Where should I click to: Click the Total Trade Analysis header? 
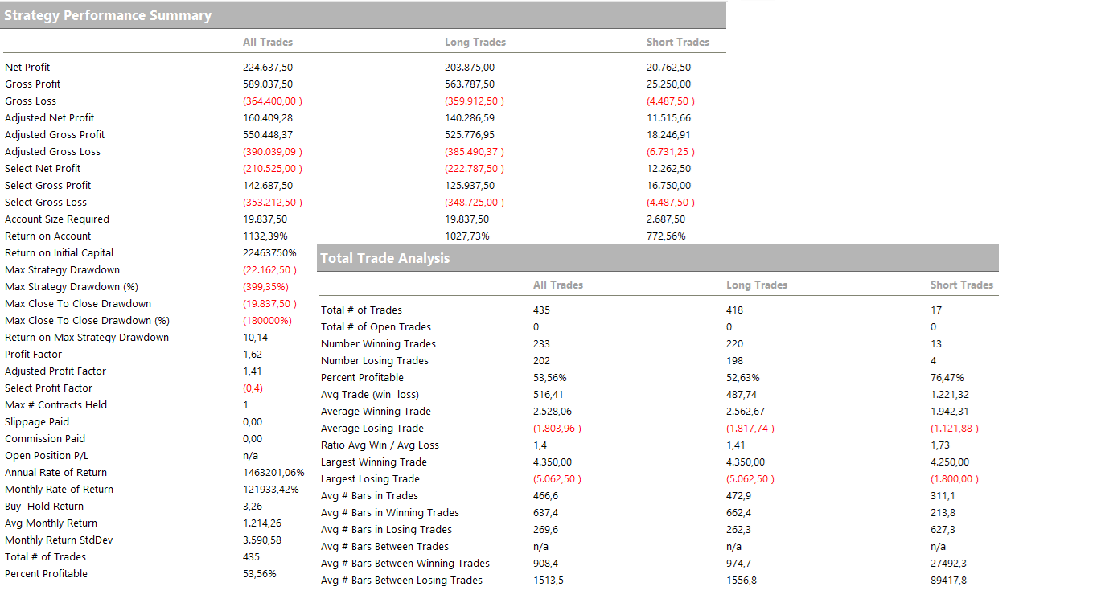coord(384,258)
